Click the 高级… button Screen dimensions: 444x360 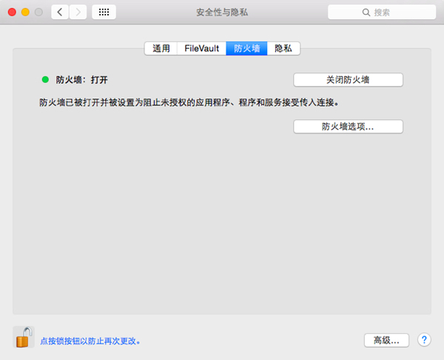(x=386, y=340)
